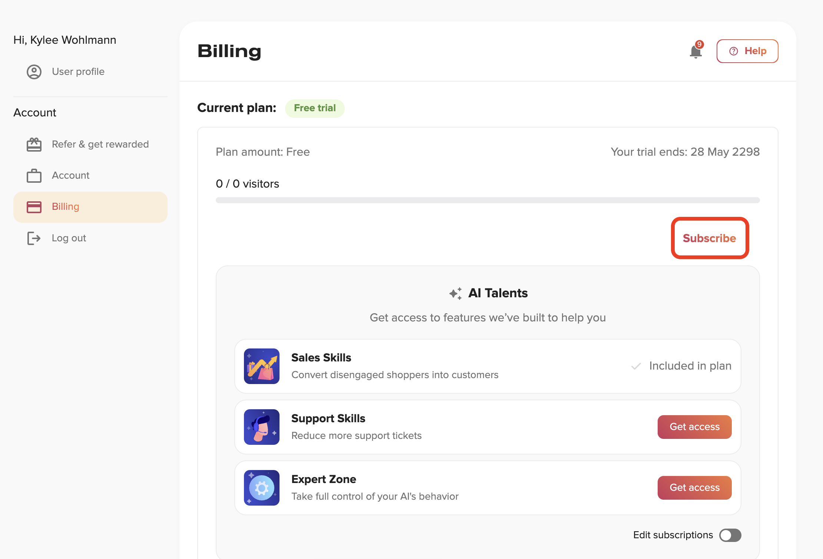Click the Sales Skills chart icon
The height and width of the screenshot is (559, 823).
pyautogui.click(x=262, y=366)
